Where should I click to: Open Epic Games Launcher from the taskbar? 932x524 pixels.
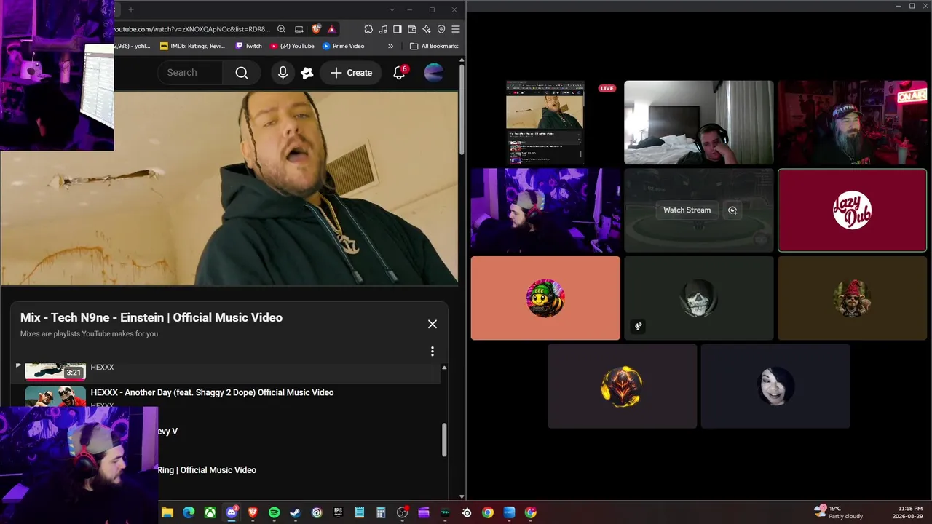(338, 512)
